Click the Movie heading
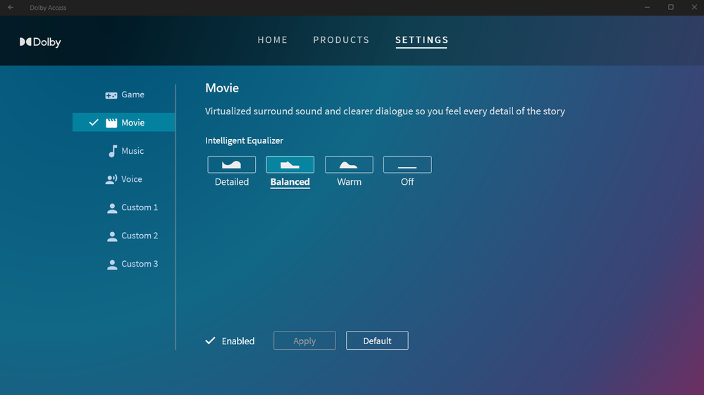This screenshot has height=395, width=704. 222,87
